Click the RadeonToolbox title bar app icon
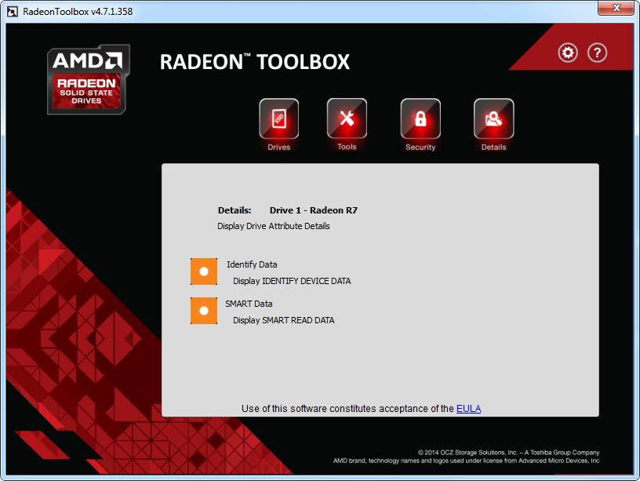Screen dimensions: 640x481 [13, 12]
